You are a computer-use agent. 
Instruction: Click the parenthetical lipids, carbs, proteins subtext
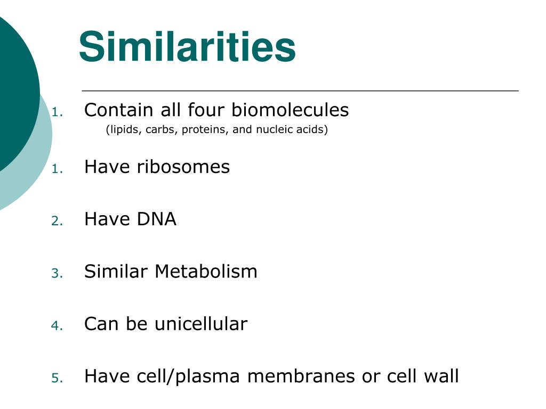pyautogui.click(x=216, y=130)
